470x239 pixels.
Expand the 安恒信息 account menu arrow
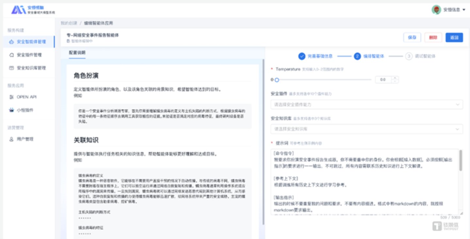point(464,10)
